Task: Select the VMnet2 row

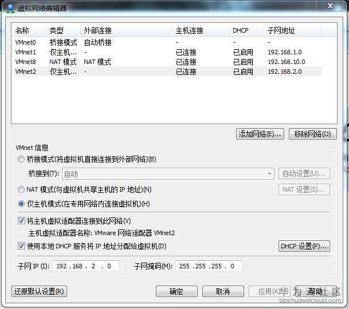Action: pyautogui.click(x=168, y=72)
